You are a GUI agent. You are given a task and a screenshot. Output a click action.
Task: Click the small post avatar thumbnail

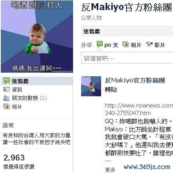coord(91,86)
